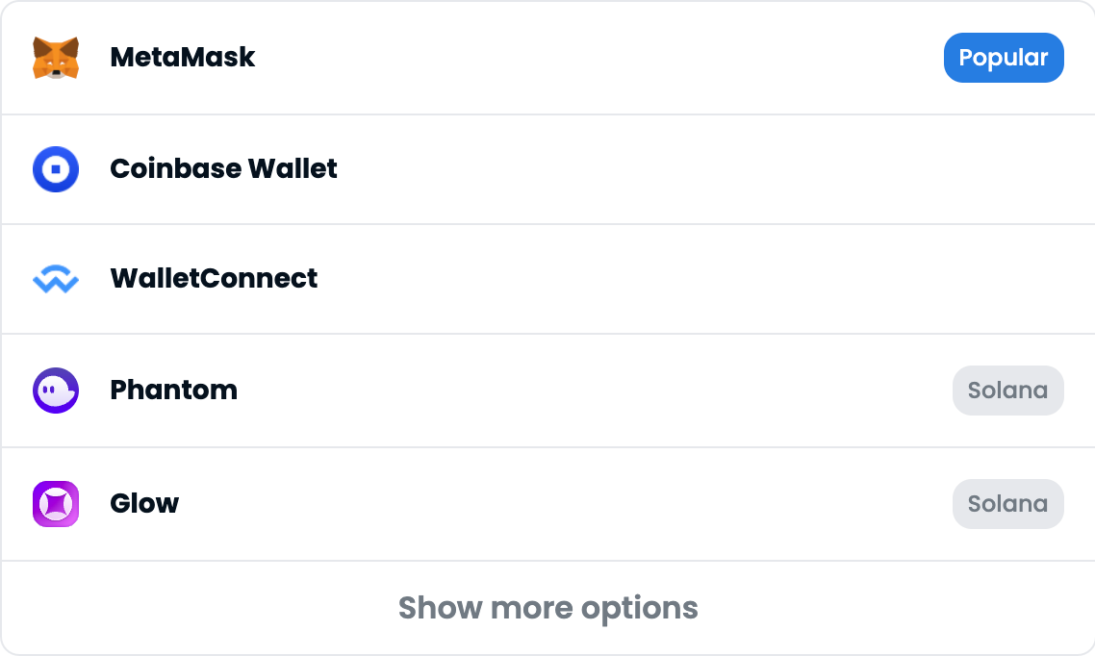Expand the list with Show more options
The height and width of the screenshot is (656, 1095).
pos(547,608)
